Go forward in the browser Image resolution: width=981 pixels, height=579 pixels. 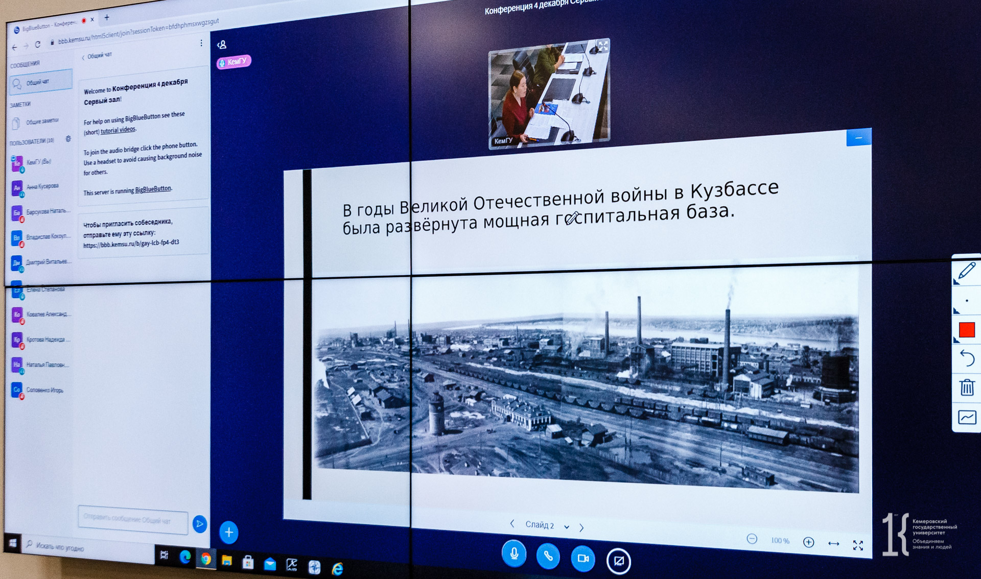tap(26, 46)
